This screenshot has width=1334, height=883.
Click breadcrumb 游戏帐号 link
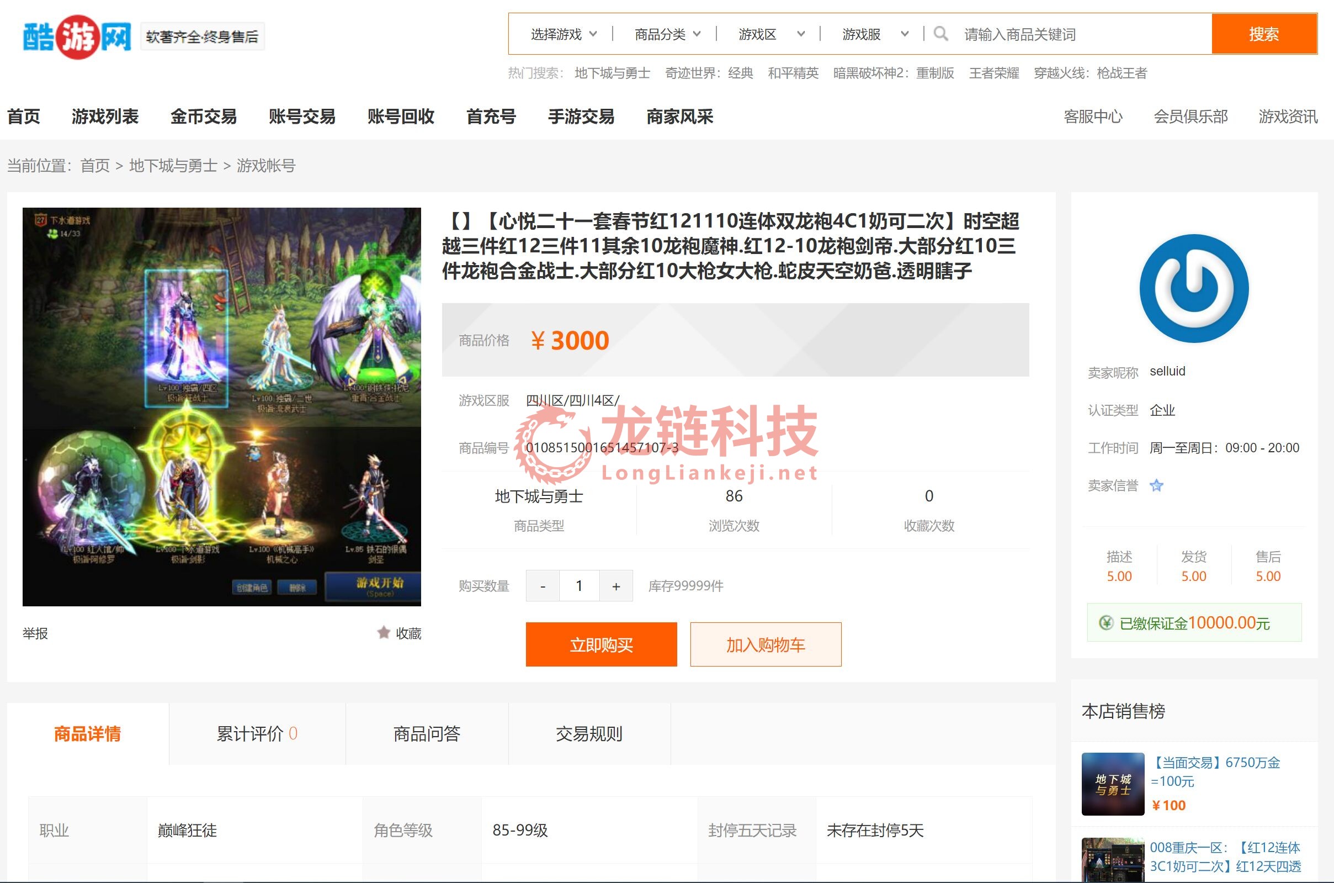265,166
